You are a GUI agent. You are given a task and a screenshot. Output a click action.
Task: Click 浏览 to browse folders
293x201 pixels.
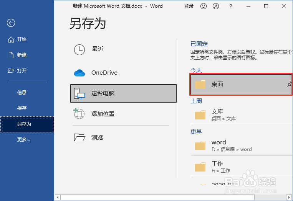(123, 137)
